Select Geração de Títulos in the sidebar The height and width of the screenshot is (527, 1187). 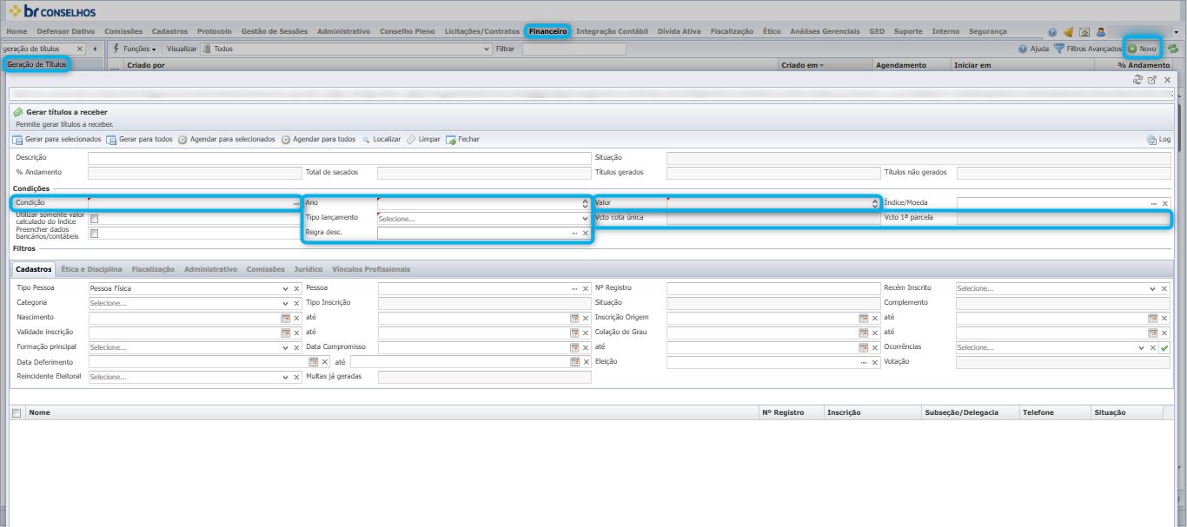(x=36, y=64)
